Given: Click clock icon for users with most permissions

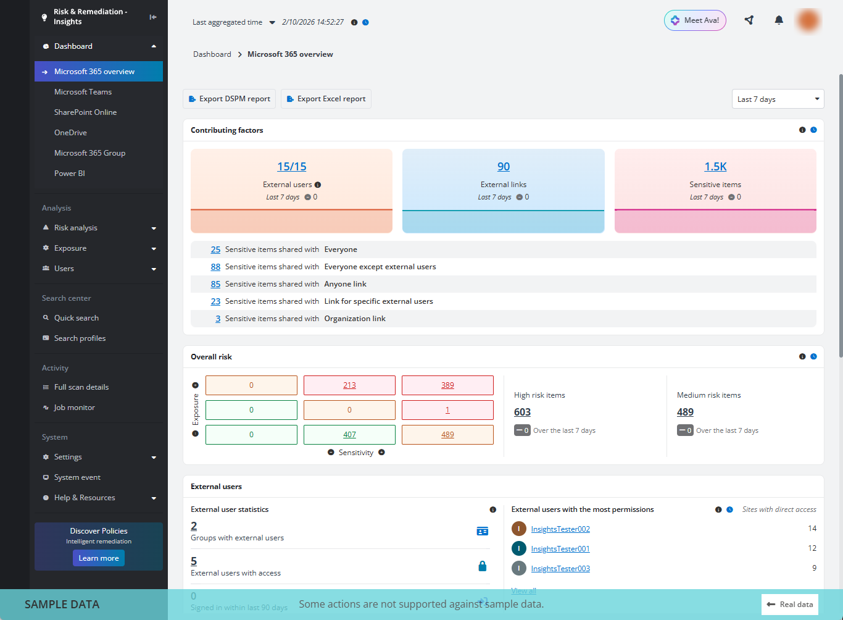Looking at the screenshot, I should tap(729, 509).
